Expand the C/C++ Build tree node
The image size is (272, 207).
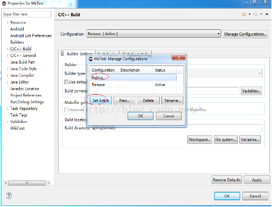click(x=7, y=49)
